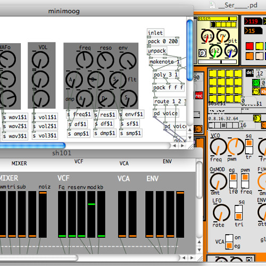The height and width of the screenshot is (266, 266).
Task: Click the VCO pwm knob
Action: (x=236, y=147)
